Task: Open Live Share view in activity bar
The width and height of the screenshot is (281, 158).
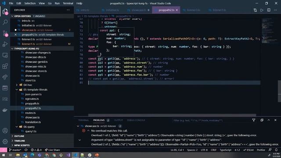Action: (5, 77)
